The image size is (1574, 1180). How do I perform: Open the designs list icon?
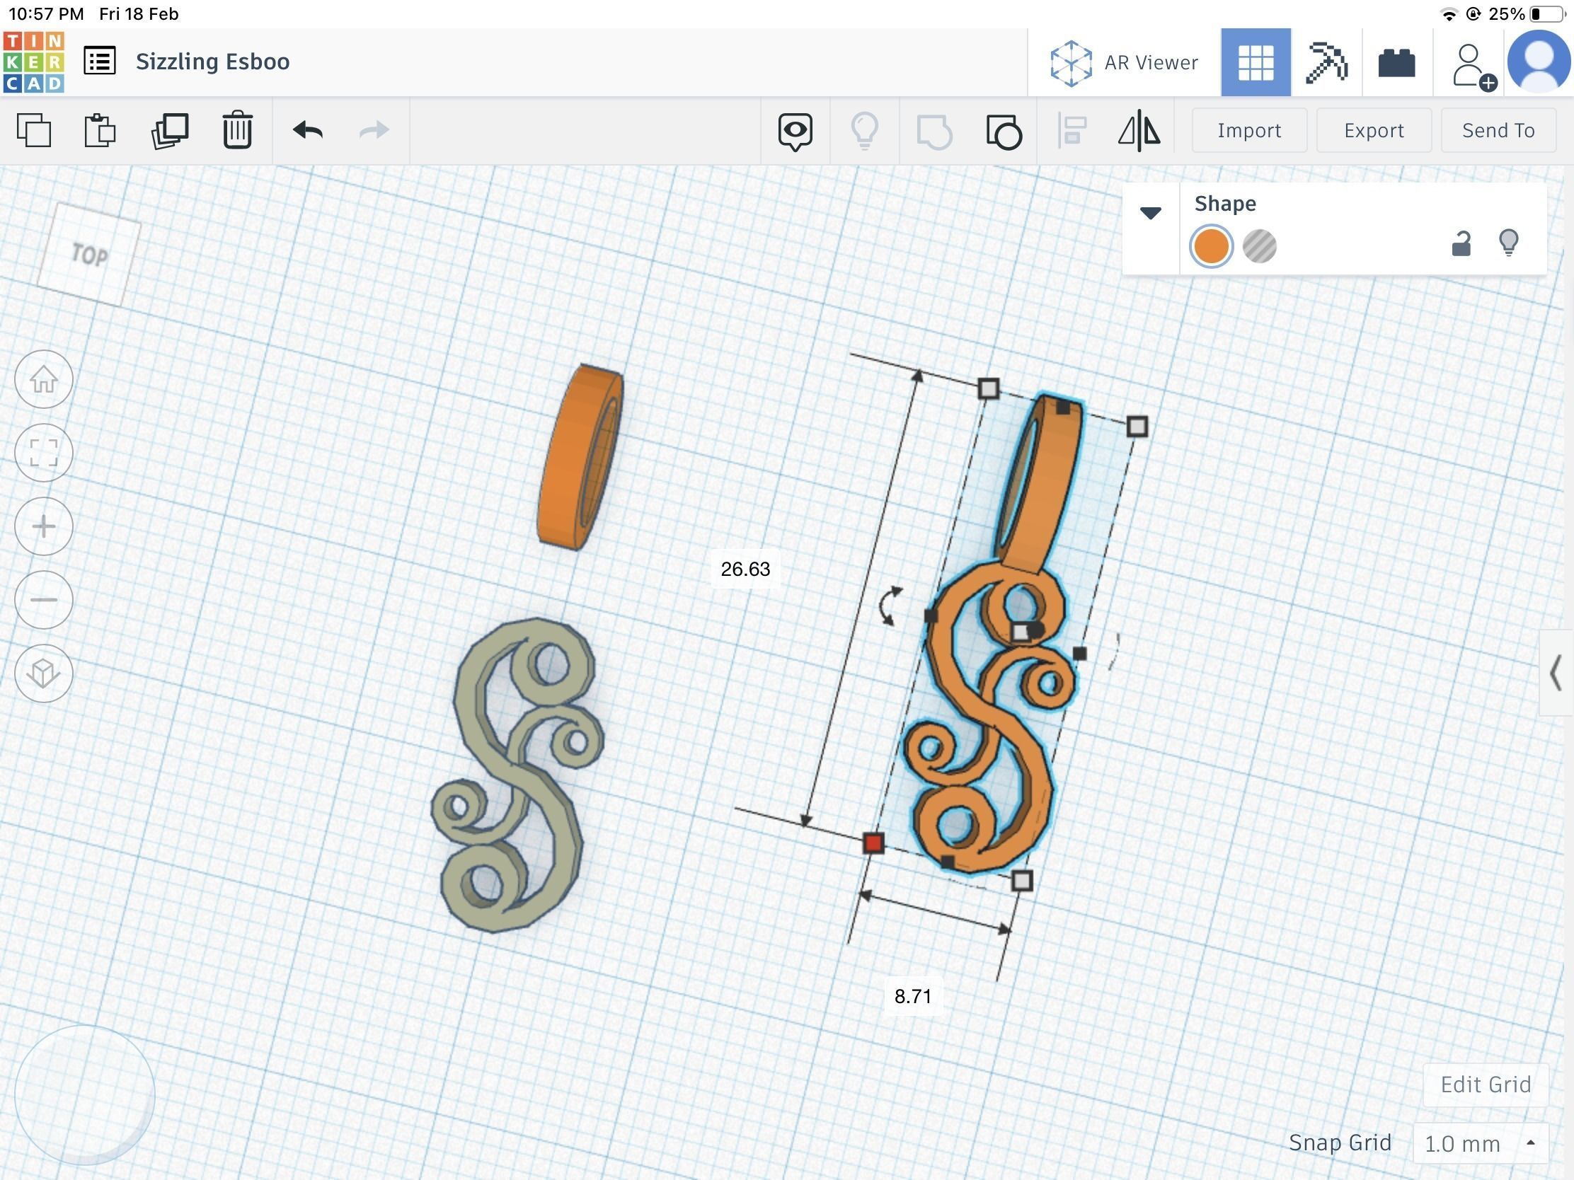[x=100, y=61]
